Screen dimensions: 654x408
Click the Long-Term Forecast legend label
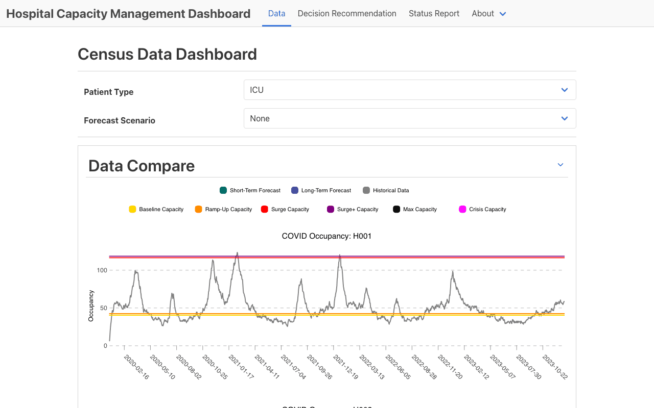pyautogui.click(x=326, y=190)
